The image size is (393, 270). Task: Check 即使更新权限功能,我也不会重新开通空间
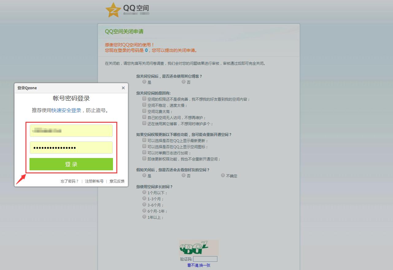144,158
